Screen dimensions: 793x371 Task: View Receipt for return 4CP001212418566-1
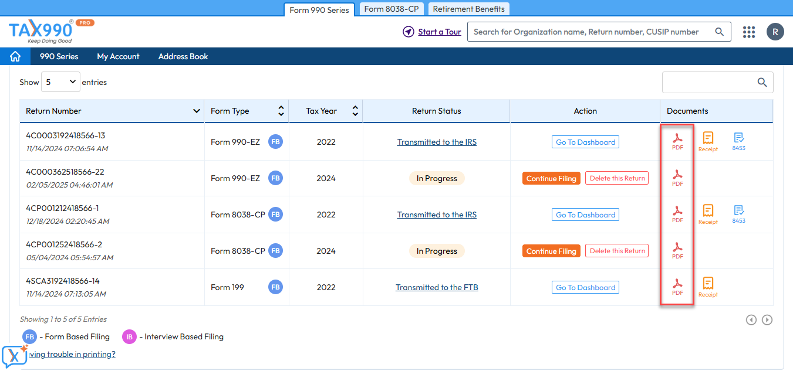pyautogui.click(x=708, y=215)
